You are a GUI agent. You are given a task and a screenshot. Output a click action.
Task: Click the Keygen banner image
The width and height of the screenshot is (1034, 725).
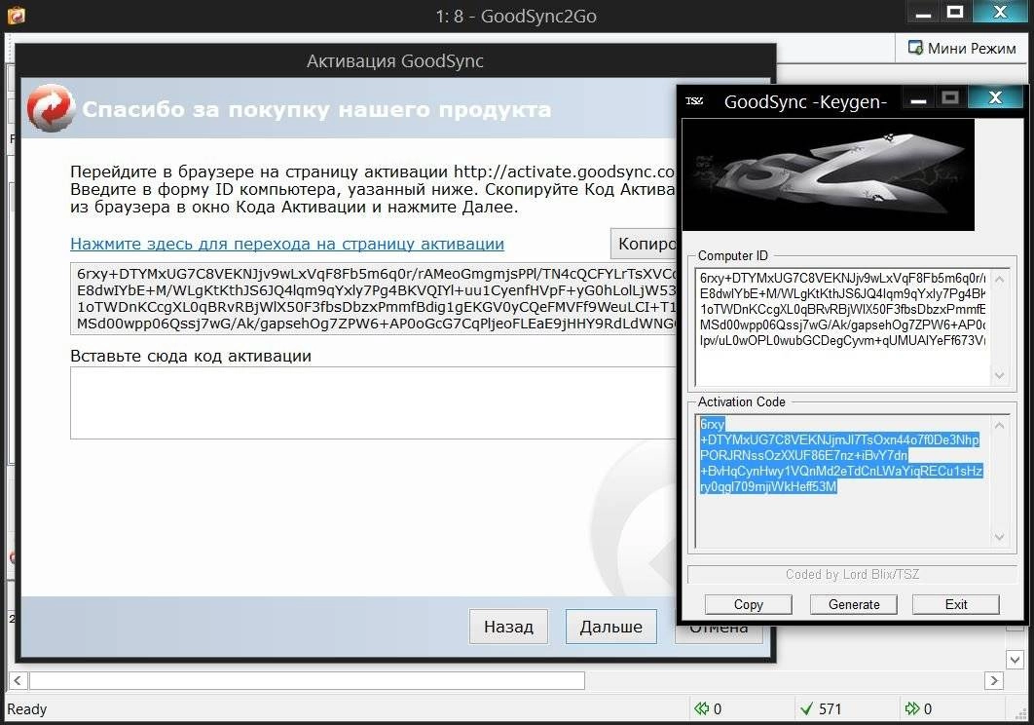point(828,175)
